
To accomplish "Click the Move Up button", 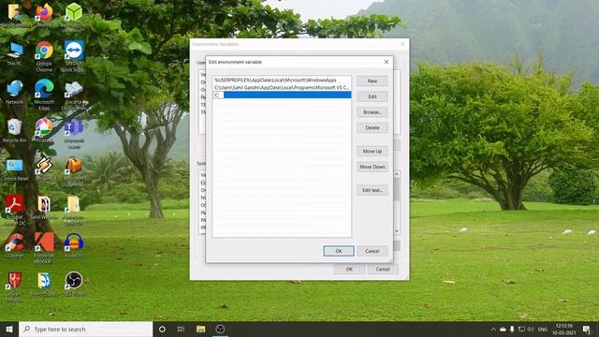I will pos(373,152).
